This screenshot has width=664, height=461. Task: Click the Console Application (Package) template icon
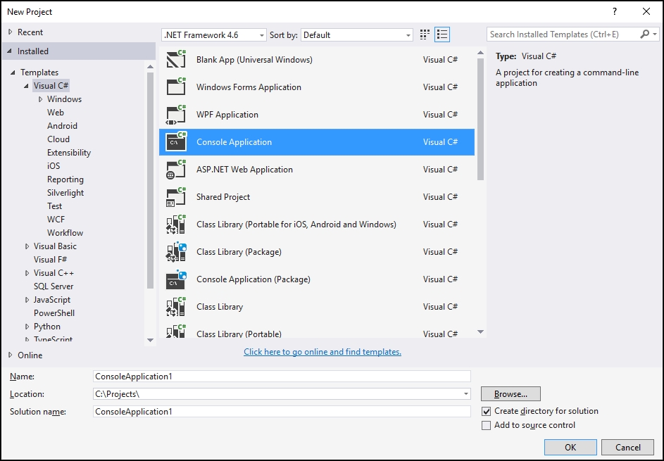click(x=176, y=279)
